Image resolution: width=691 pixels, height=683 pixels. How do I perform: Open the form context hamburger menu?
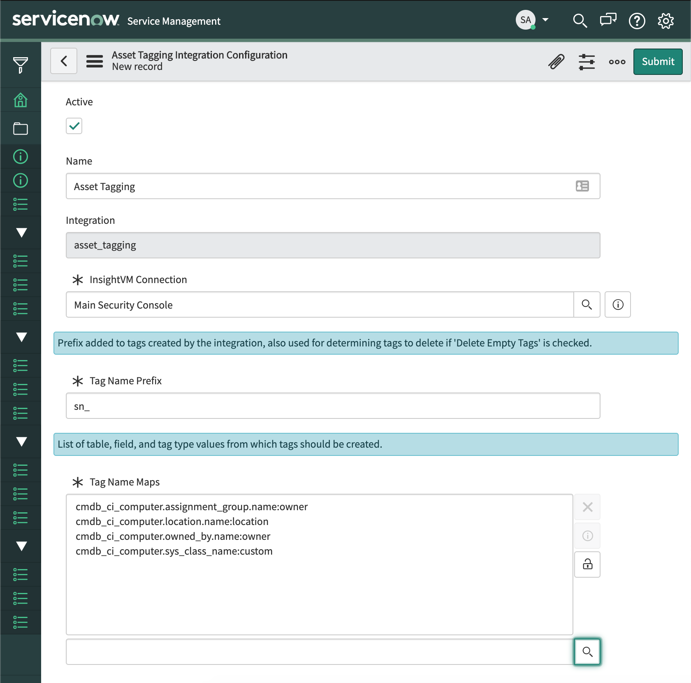coord(95,61)
